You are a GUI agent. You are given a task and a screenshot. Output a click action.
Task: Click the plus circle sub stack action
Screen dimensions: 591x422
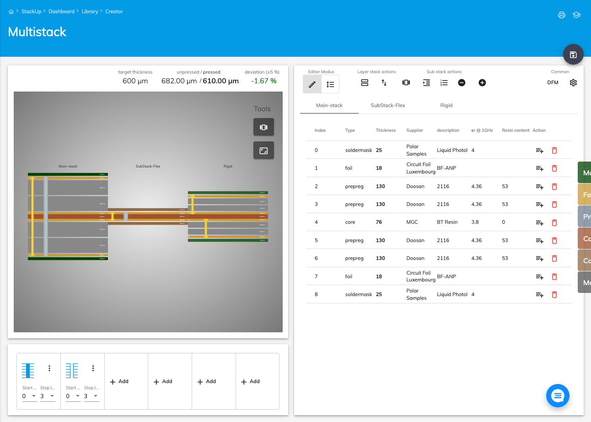[482, 83]
